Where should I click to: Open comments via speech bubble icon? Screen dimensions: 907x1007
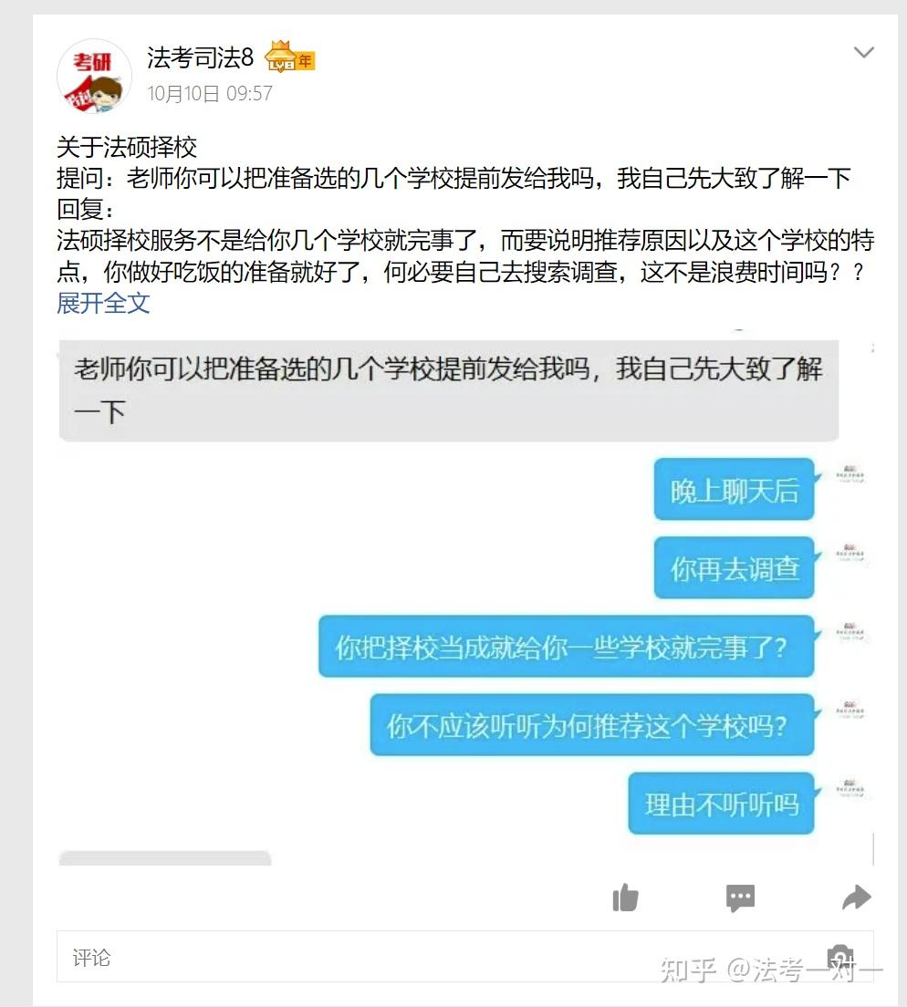point(740,898)
